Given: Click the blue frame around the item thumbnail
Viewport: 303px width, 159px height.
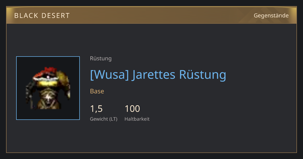Looking at the screenshot, I should (48, 57).
